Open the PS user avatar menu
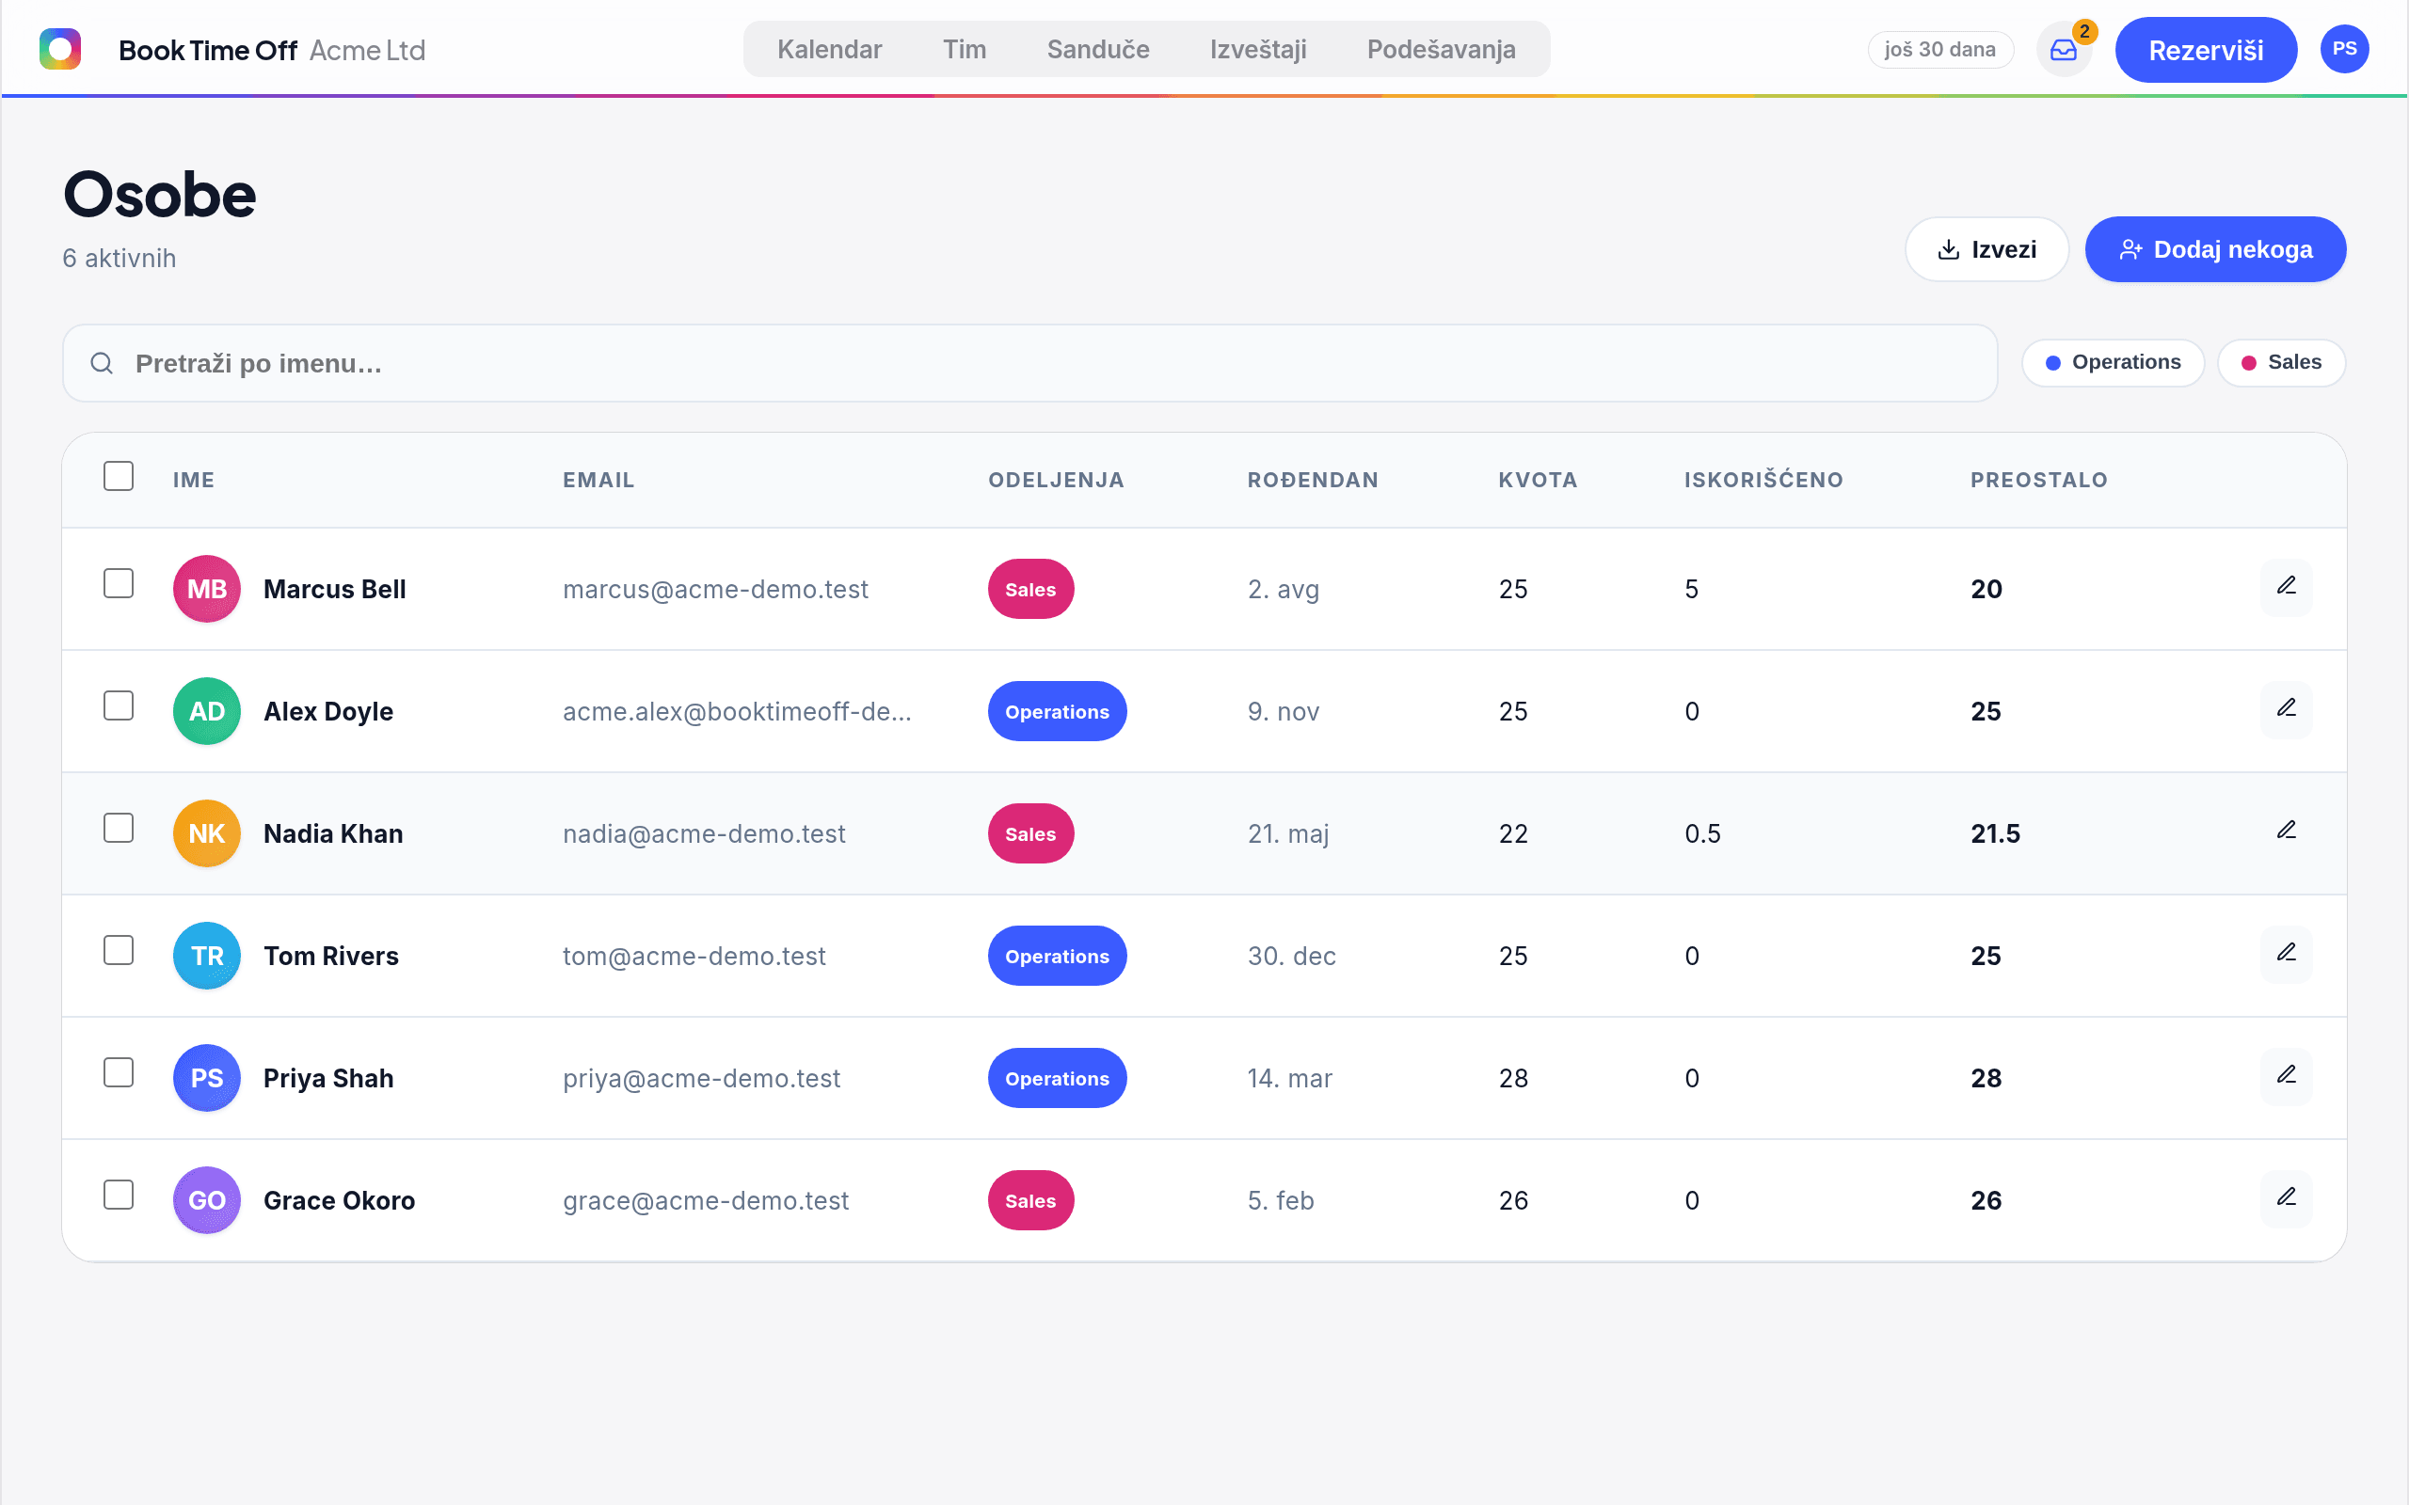Screen dimensions: 2409x1505 (x=2344, y=49)
